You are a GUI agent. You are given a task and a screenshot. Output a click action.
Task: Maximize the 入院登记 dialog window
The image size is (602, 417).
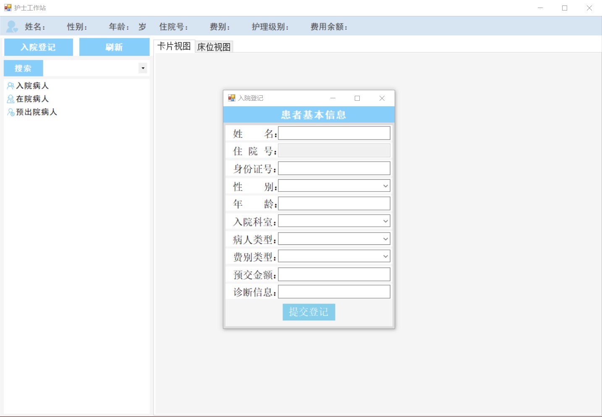point(357,98)
